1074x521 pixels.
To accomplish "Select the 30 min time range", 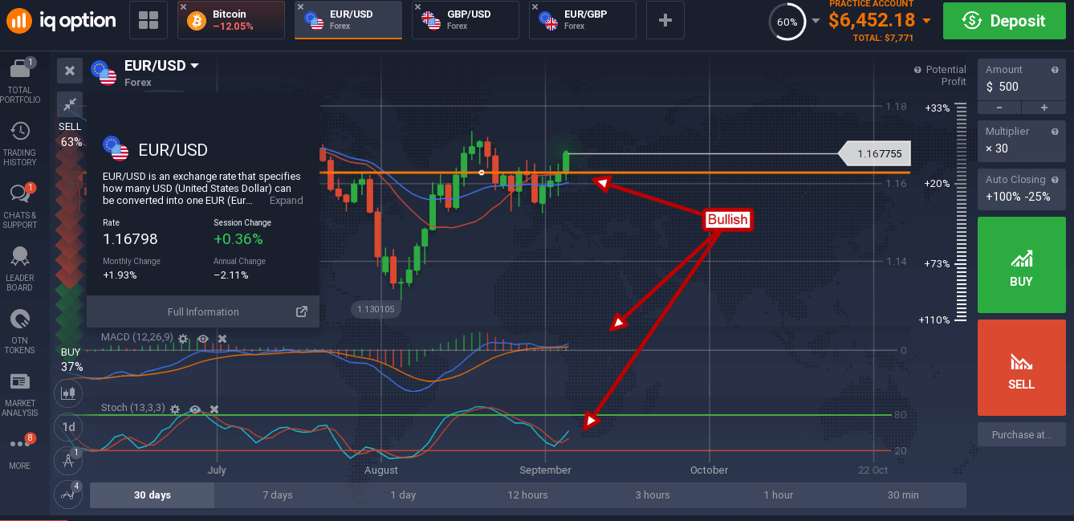I will point(904,495).
